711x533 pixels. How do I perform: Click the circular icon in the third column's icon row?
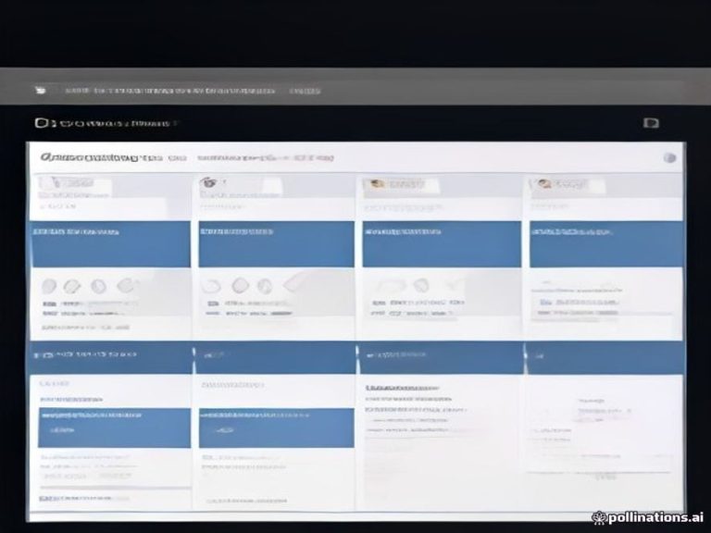point(421,285)
